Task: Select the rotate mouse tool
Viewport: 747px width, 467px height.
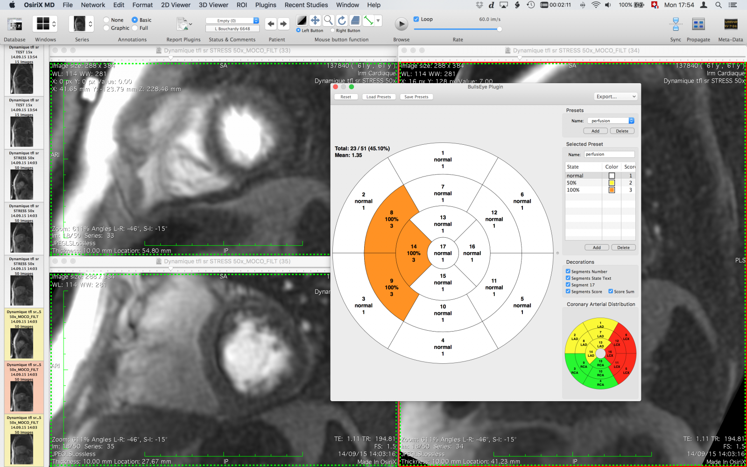Action: coord(341,20)
